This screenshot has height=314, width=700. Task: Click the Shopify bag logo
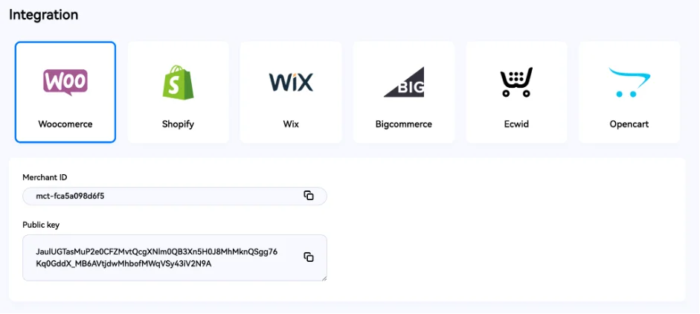(x=178, y=82)
